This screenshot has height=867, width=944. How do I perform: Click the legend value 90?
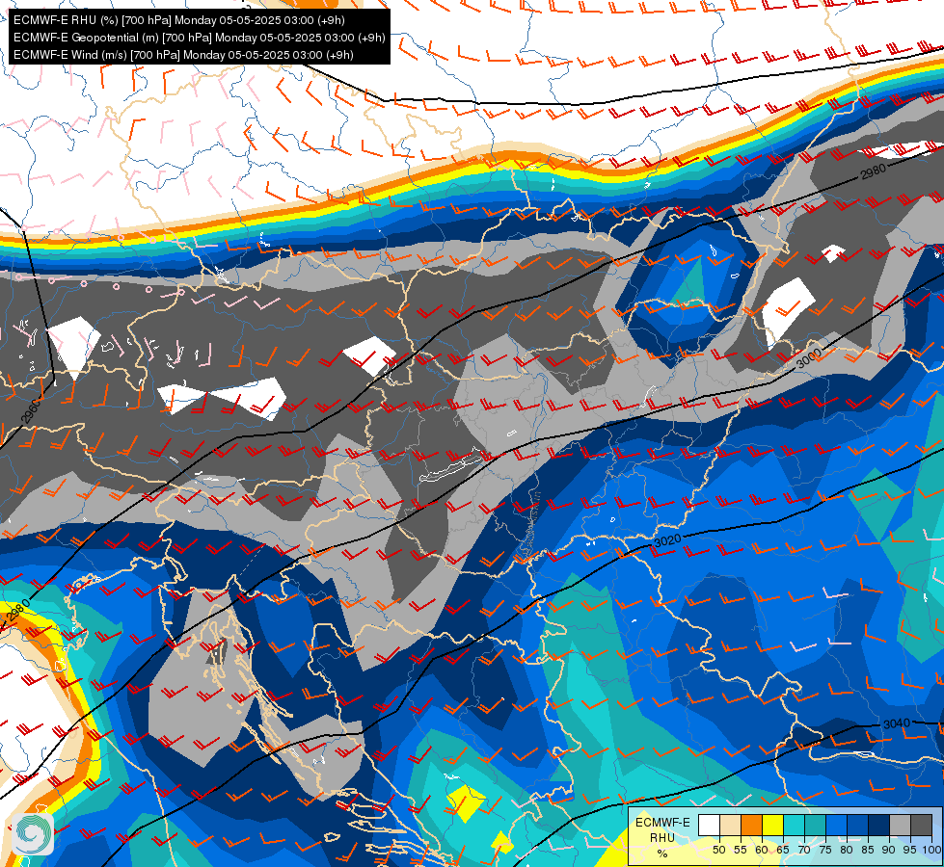889,850
